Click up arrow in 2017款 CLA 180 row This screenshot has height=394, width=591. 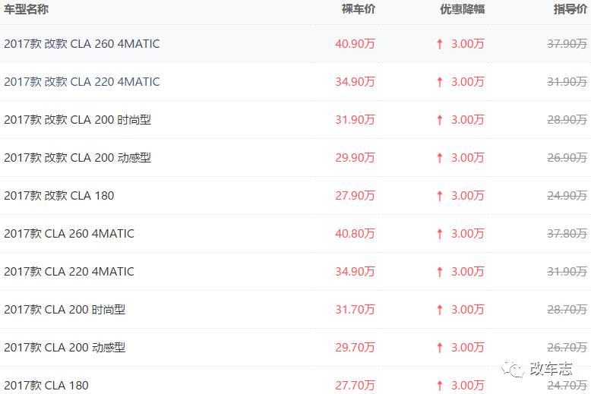440,386
